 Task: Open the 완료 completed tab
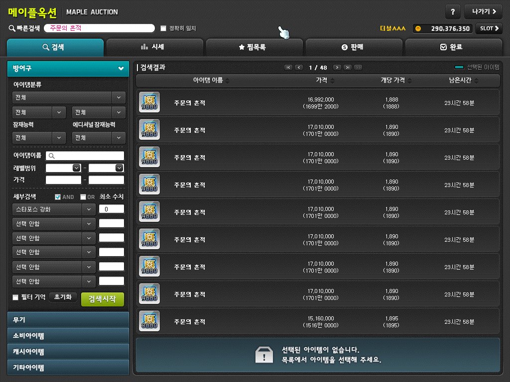click(453, 47)
